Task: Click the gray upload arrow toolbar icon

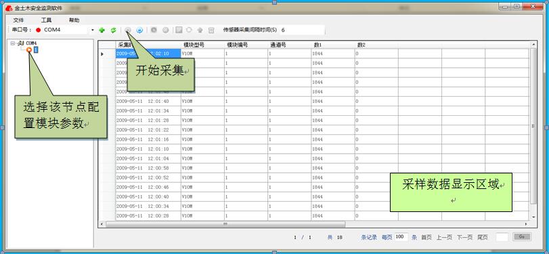Action: click(x=200, y=30)
